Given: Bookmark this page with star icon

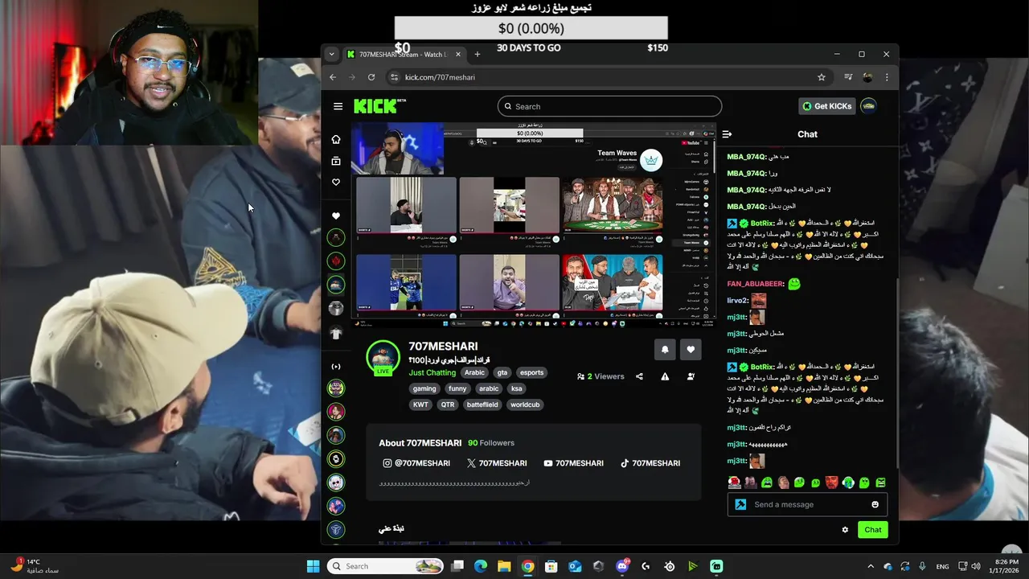Looking at the screenshot, I should coord(821,77).
